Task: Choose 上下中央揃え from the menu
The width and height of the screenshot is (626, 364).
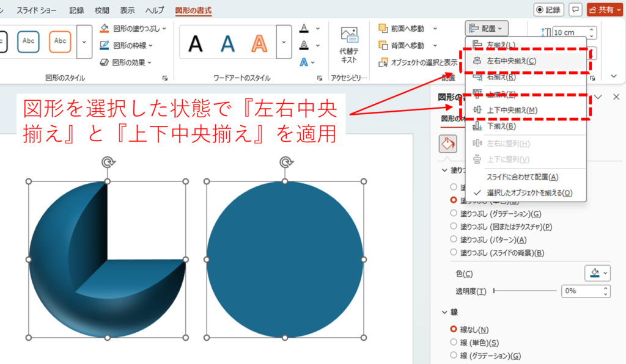Action: click(x=512, y=110)
